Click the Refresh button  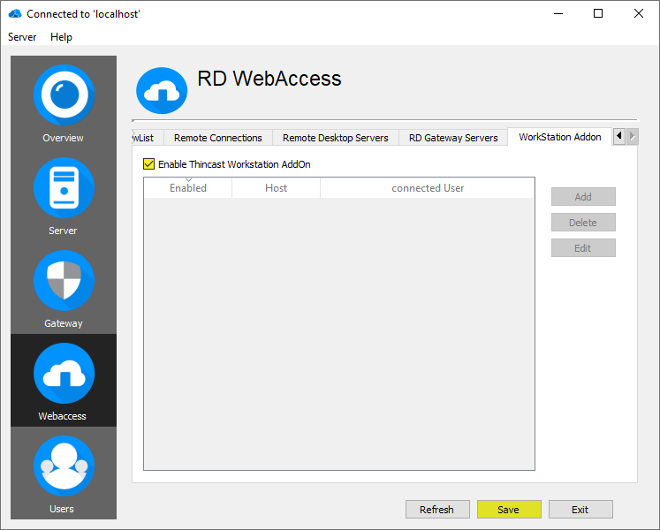pyautogui.click(x=437, y=510)
